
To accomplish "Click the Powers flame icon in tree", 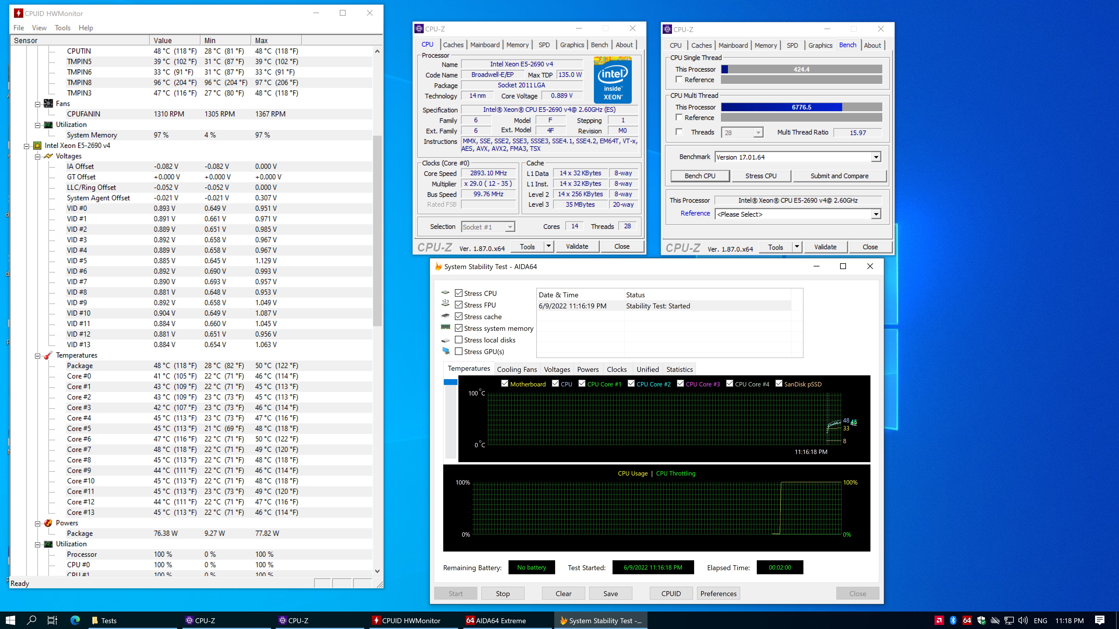I will [49, 523].
